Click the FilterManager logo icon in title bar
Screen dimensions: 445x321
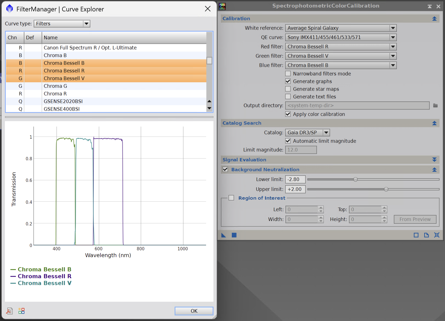click(x=10, y=9)
